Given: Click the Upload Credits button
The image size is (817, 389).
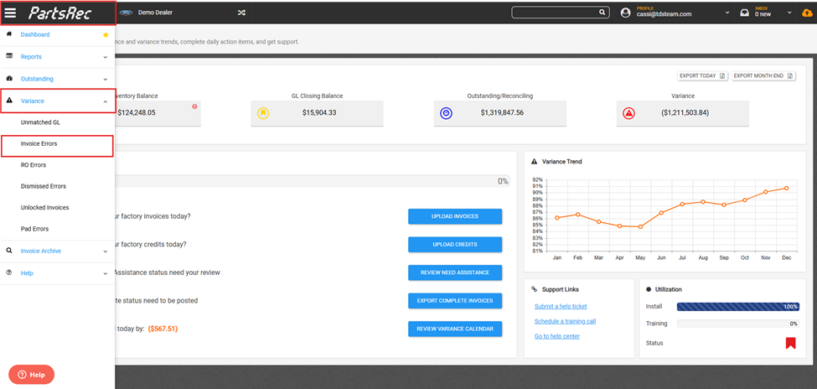Looking at the screenshot, I should point(455,245).
